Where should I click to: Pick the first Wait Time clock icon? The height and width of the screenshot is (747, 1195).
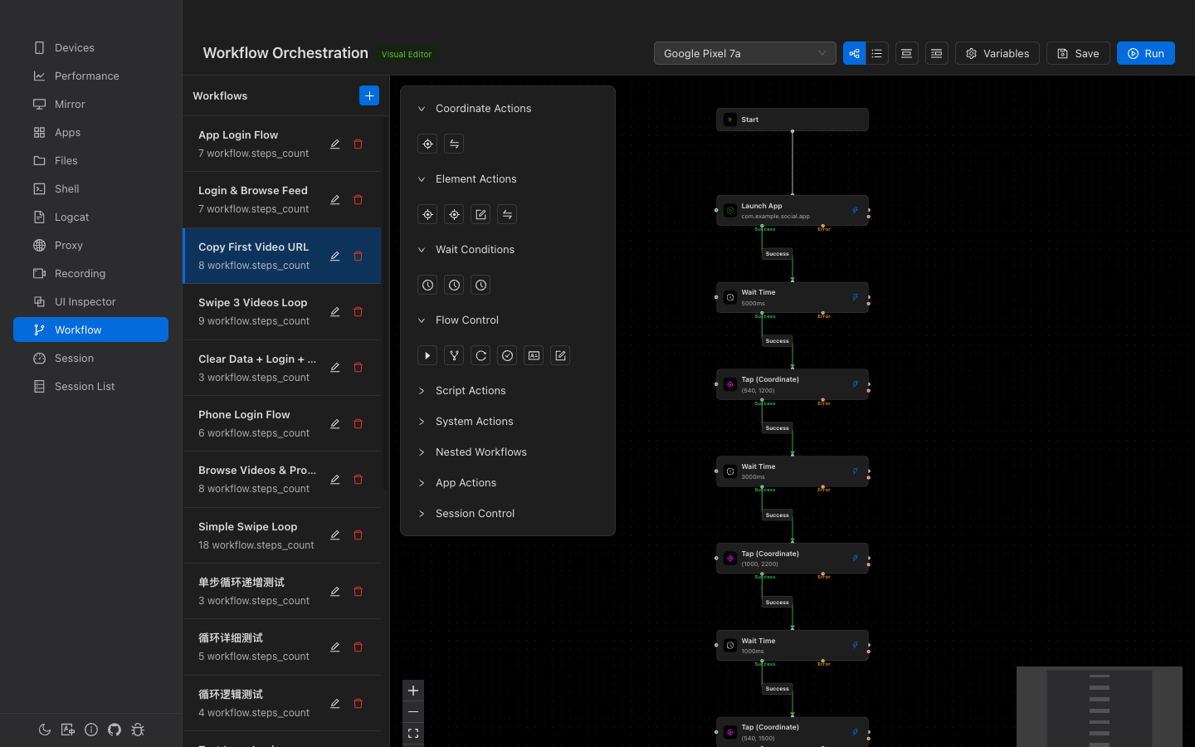tap(427, 285)
